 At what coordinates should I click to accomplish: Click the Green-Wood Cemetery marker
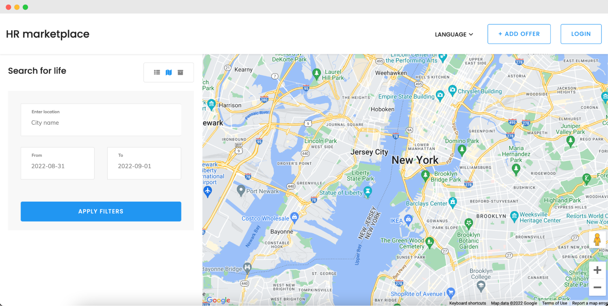point(429,242)
